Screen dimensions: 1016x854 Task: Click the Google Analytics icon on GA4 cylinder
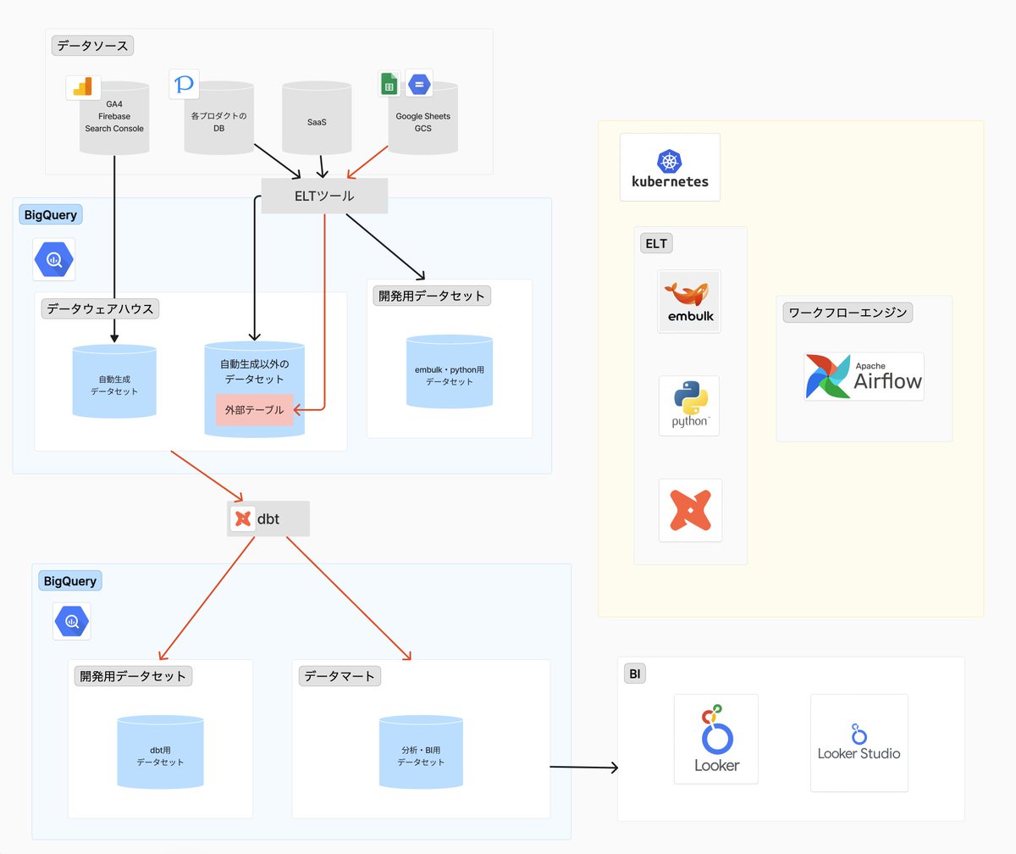84,87
